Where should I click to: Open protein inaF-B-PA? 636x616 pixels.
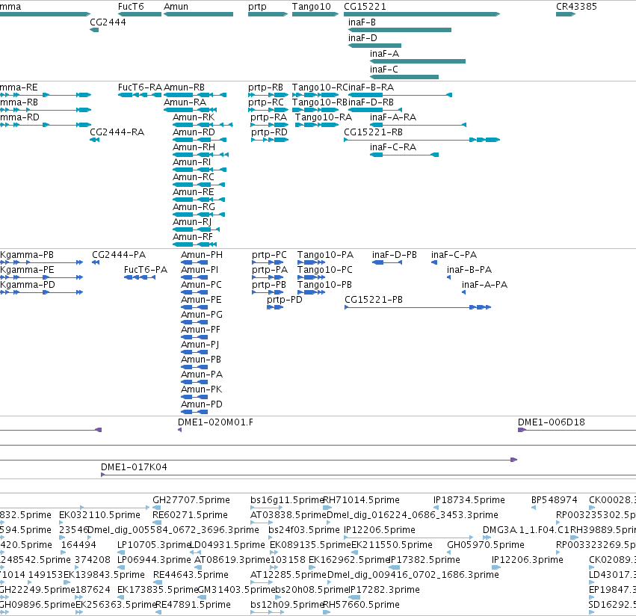tap(448, 277)
